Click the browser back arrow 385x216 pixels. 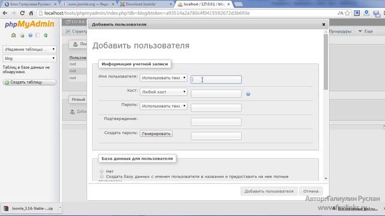(5, 13)
